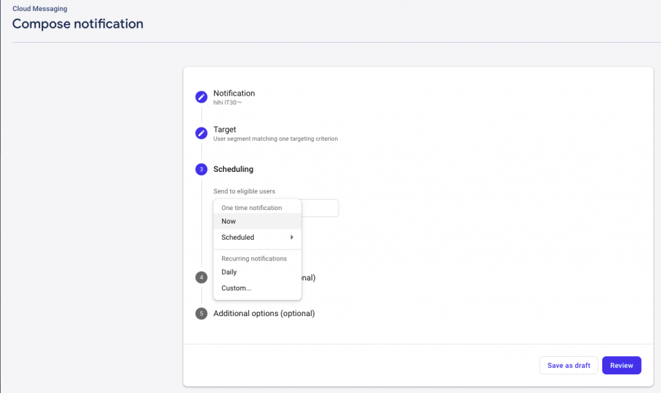661x393 pixels.
Task: Choose the Scheduled menu option
Action: [238, 237]
